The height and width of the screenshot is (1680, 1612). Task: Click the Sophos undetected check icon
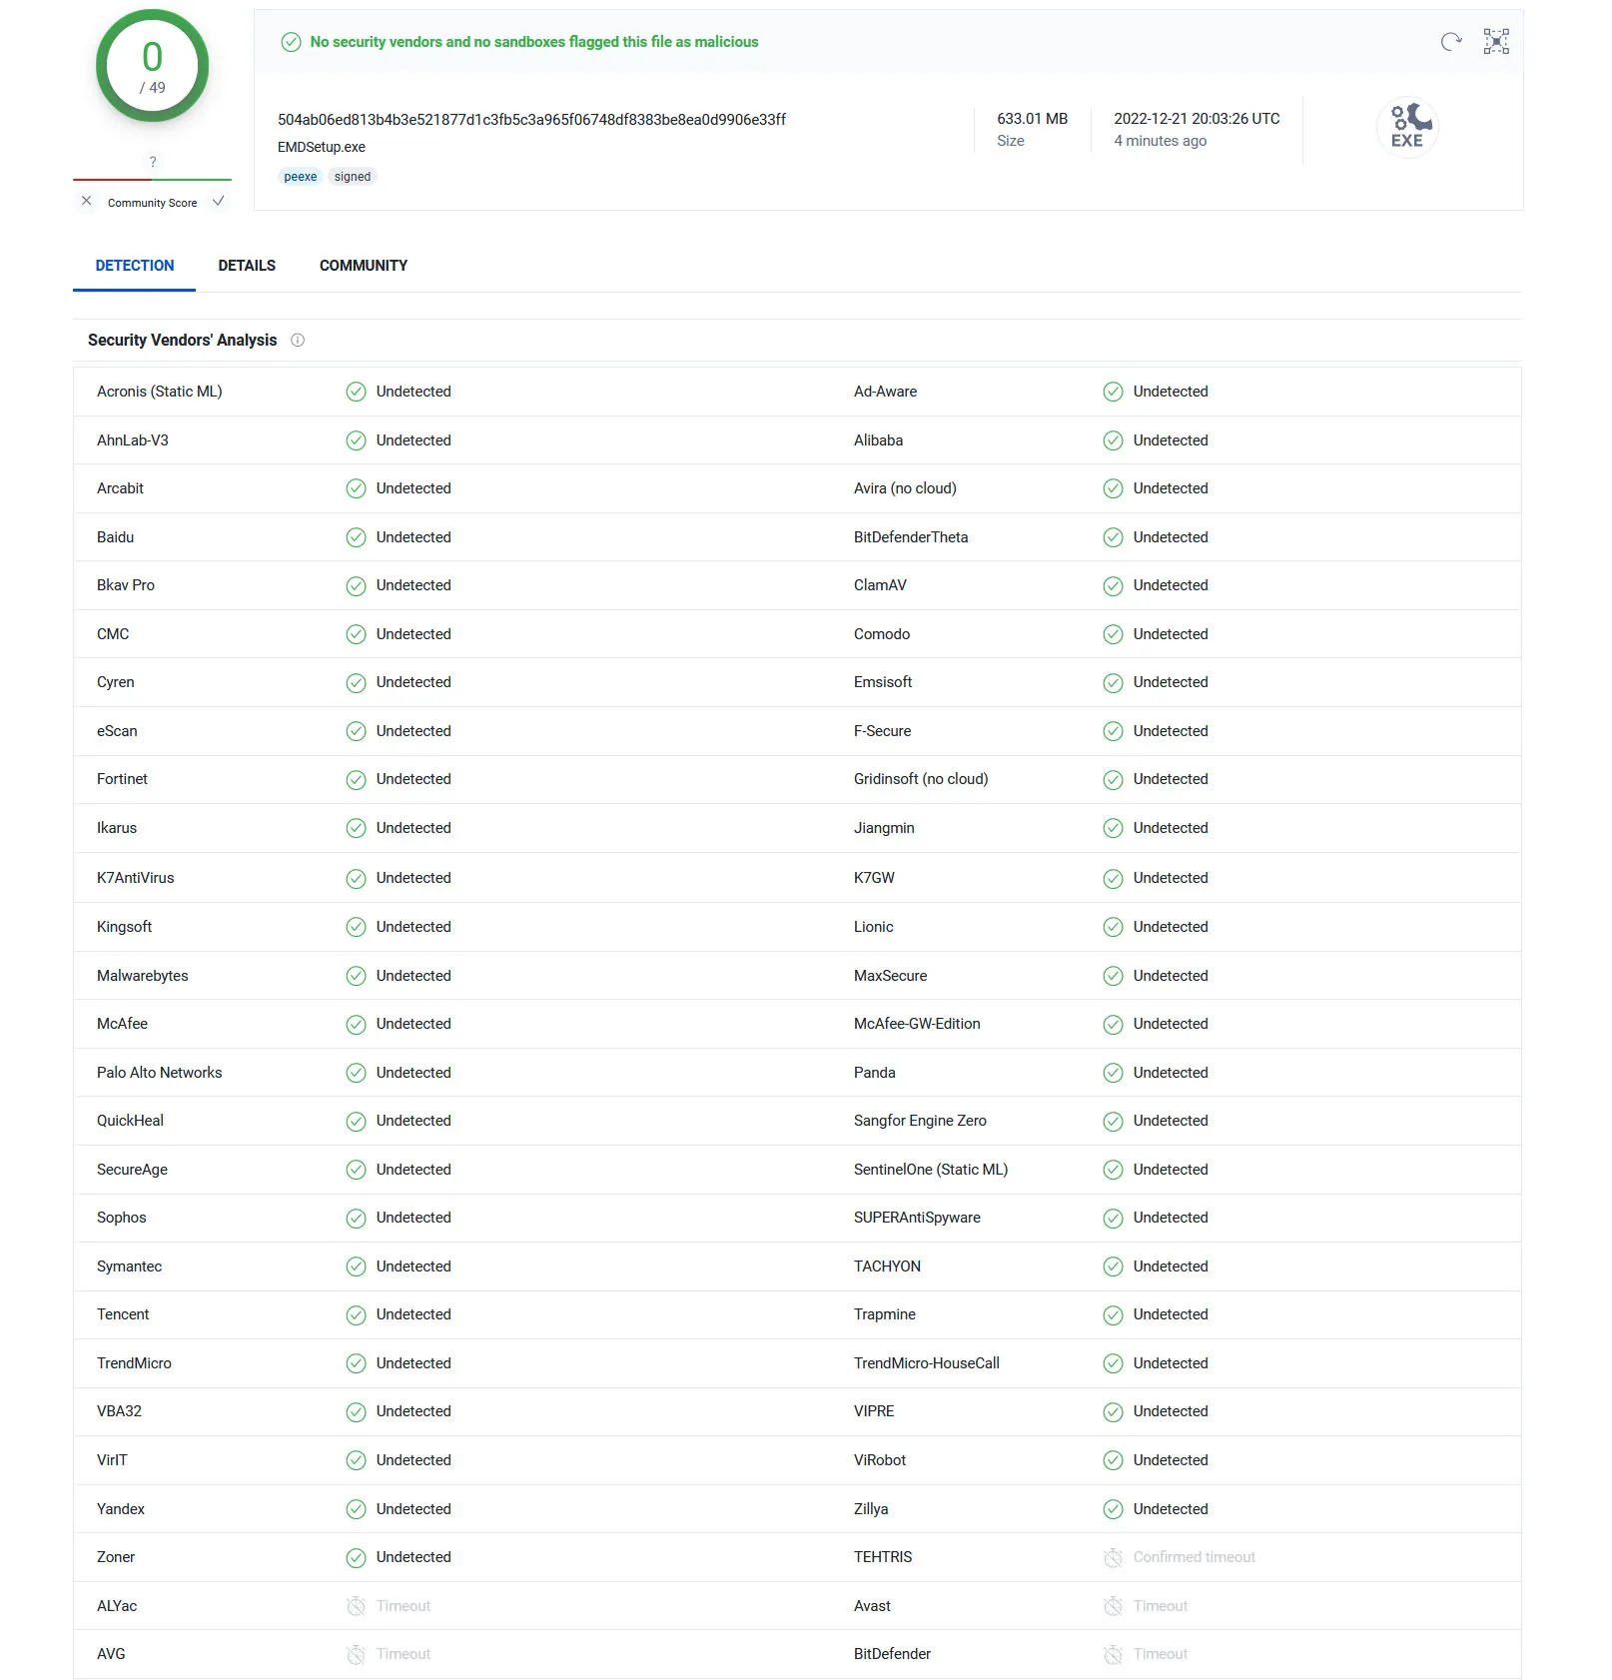356,1218
